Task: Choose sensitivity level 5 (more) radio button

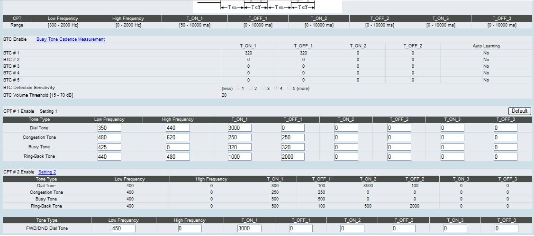Action: (x=290, y=89)
